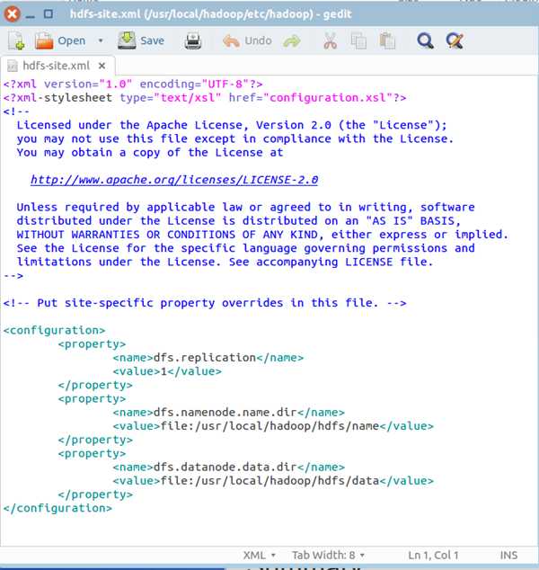Click the xml-stylesheet line
Viewport: 539px width, 570px height.
pyautogui.click(x=205, y=97)
